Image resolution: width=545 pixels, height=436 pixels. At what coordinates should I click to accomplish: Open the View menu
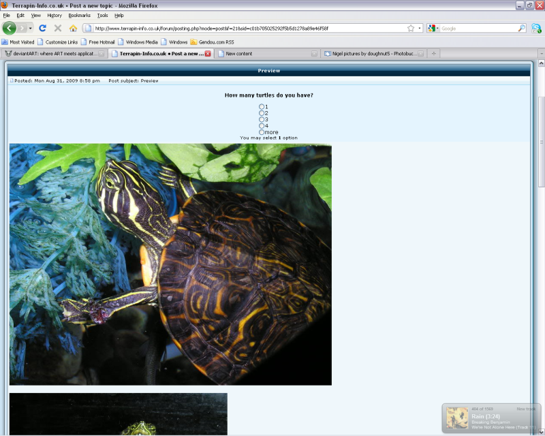pos(36,15)
